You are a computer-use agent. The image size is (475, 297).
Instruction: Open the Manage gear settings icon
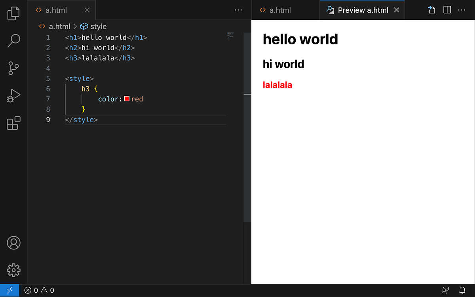tap(13, 270)
